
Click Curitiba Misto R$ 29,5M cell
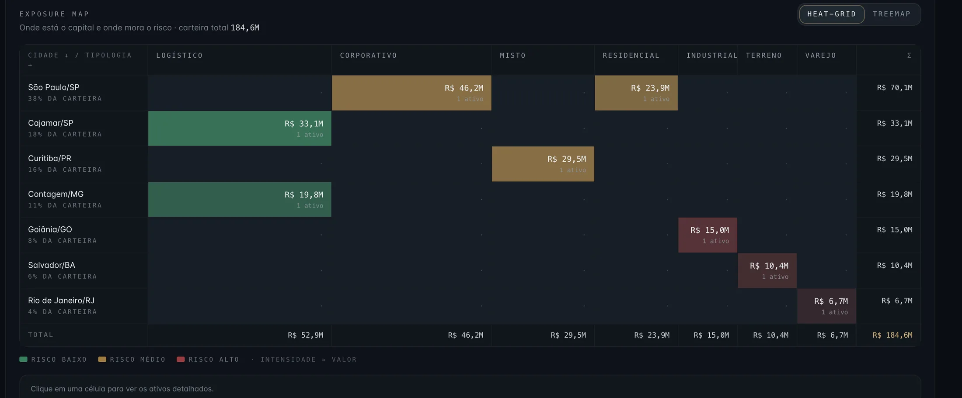coord(543,164)
